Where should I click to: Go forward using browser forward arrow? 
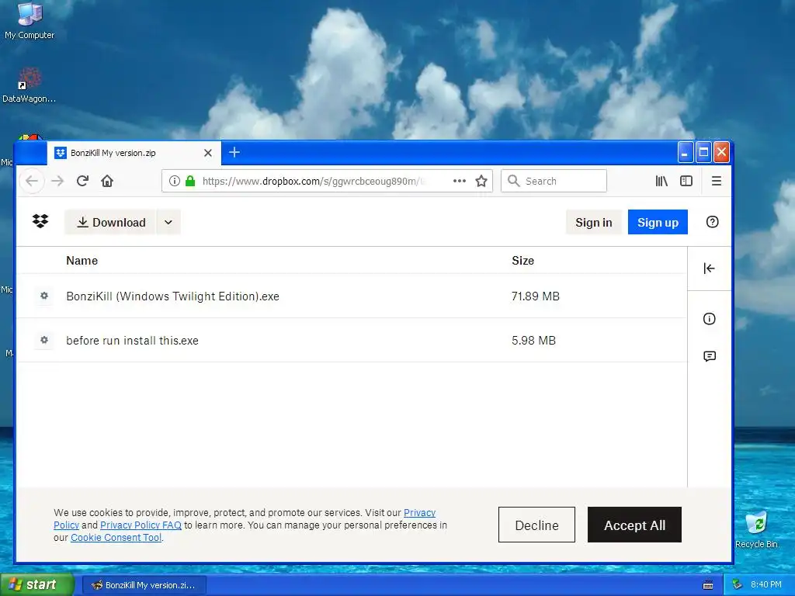57,181
